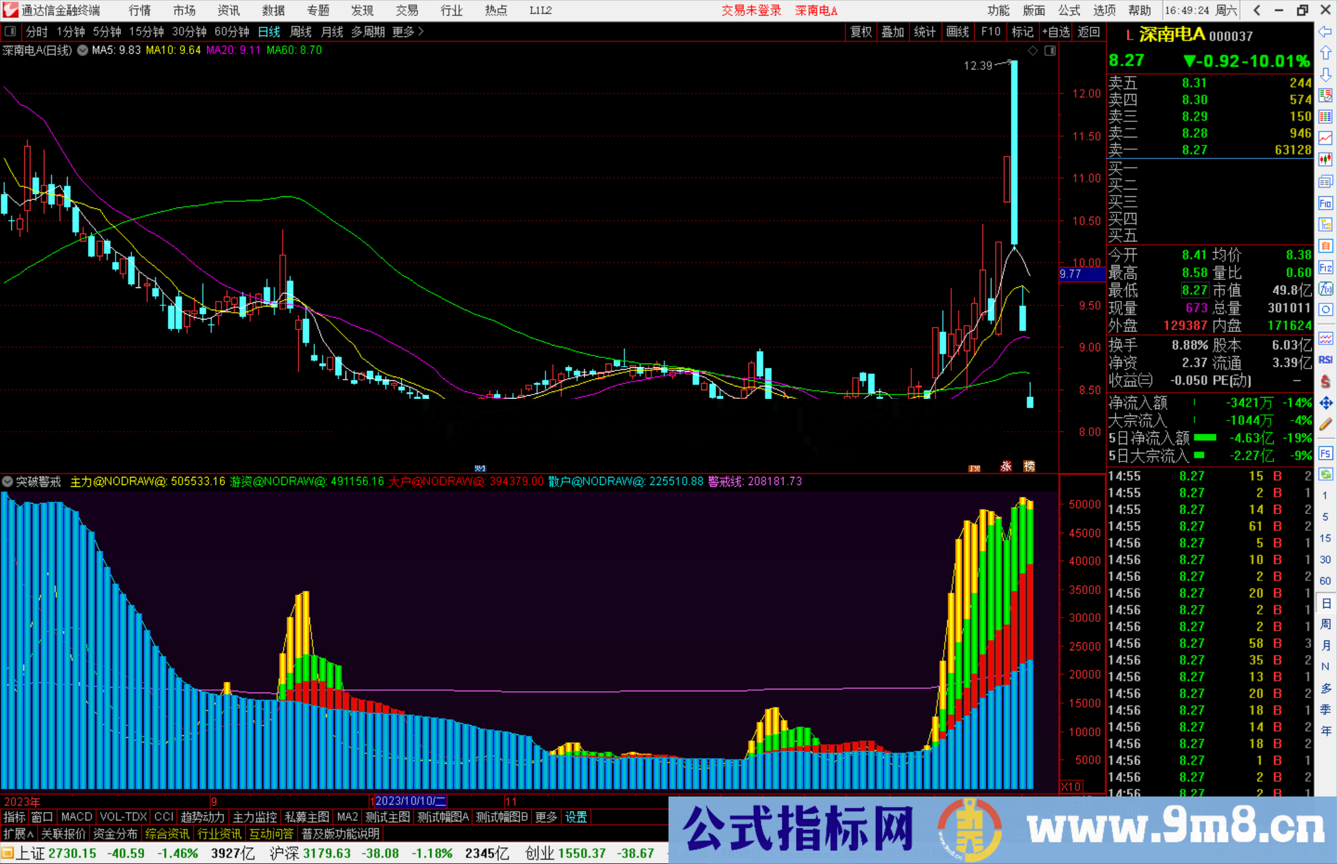The height and width of the screenshot is (864, 1337).
Task: Click the 画线 drawing button
Action: 958,32
